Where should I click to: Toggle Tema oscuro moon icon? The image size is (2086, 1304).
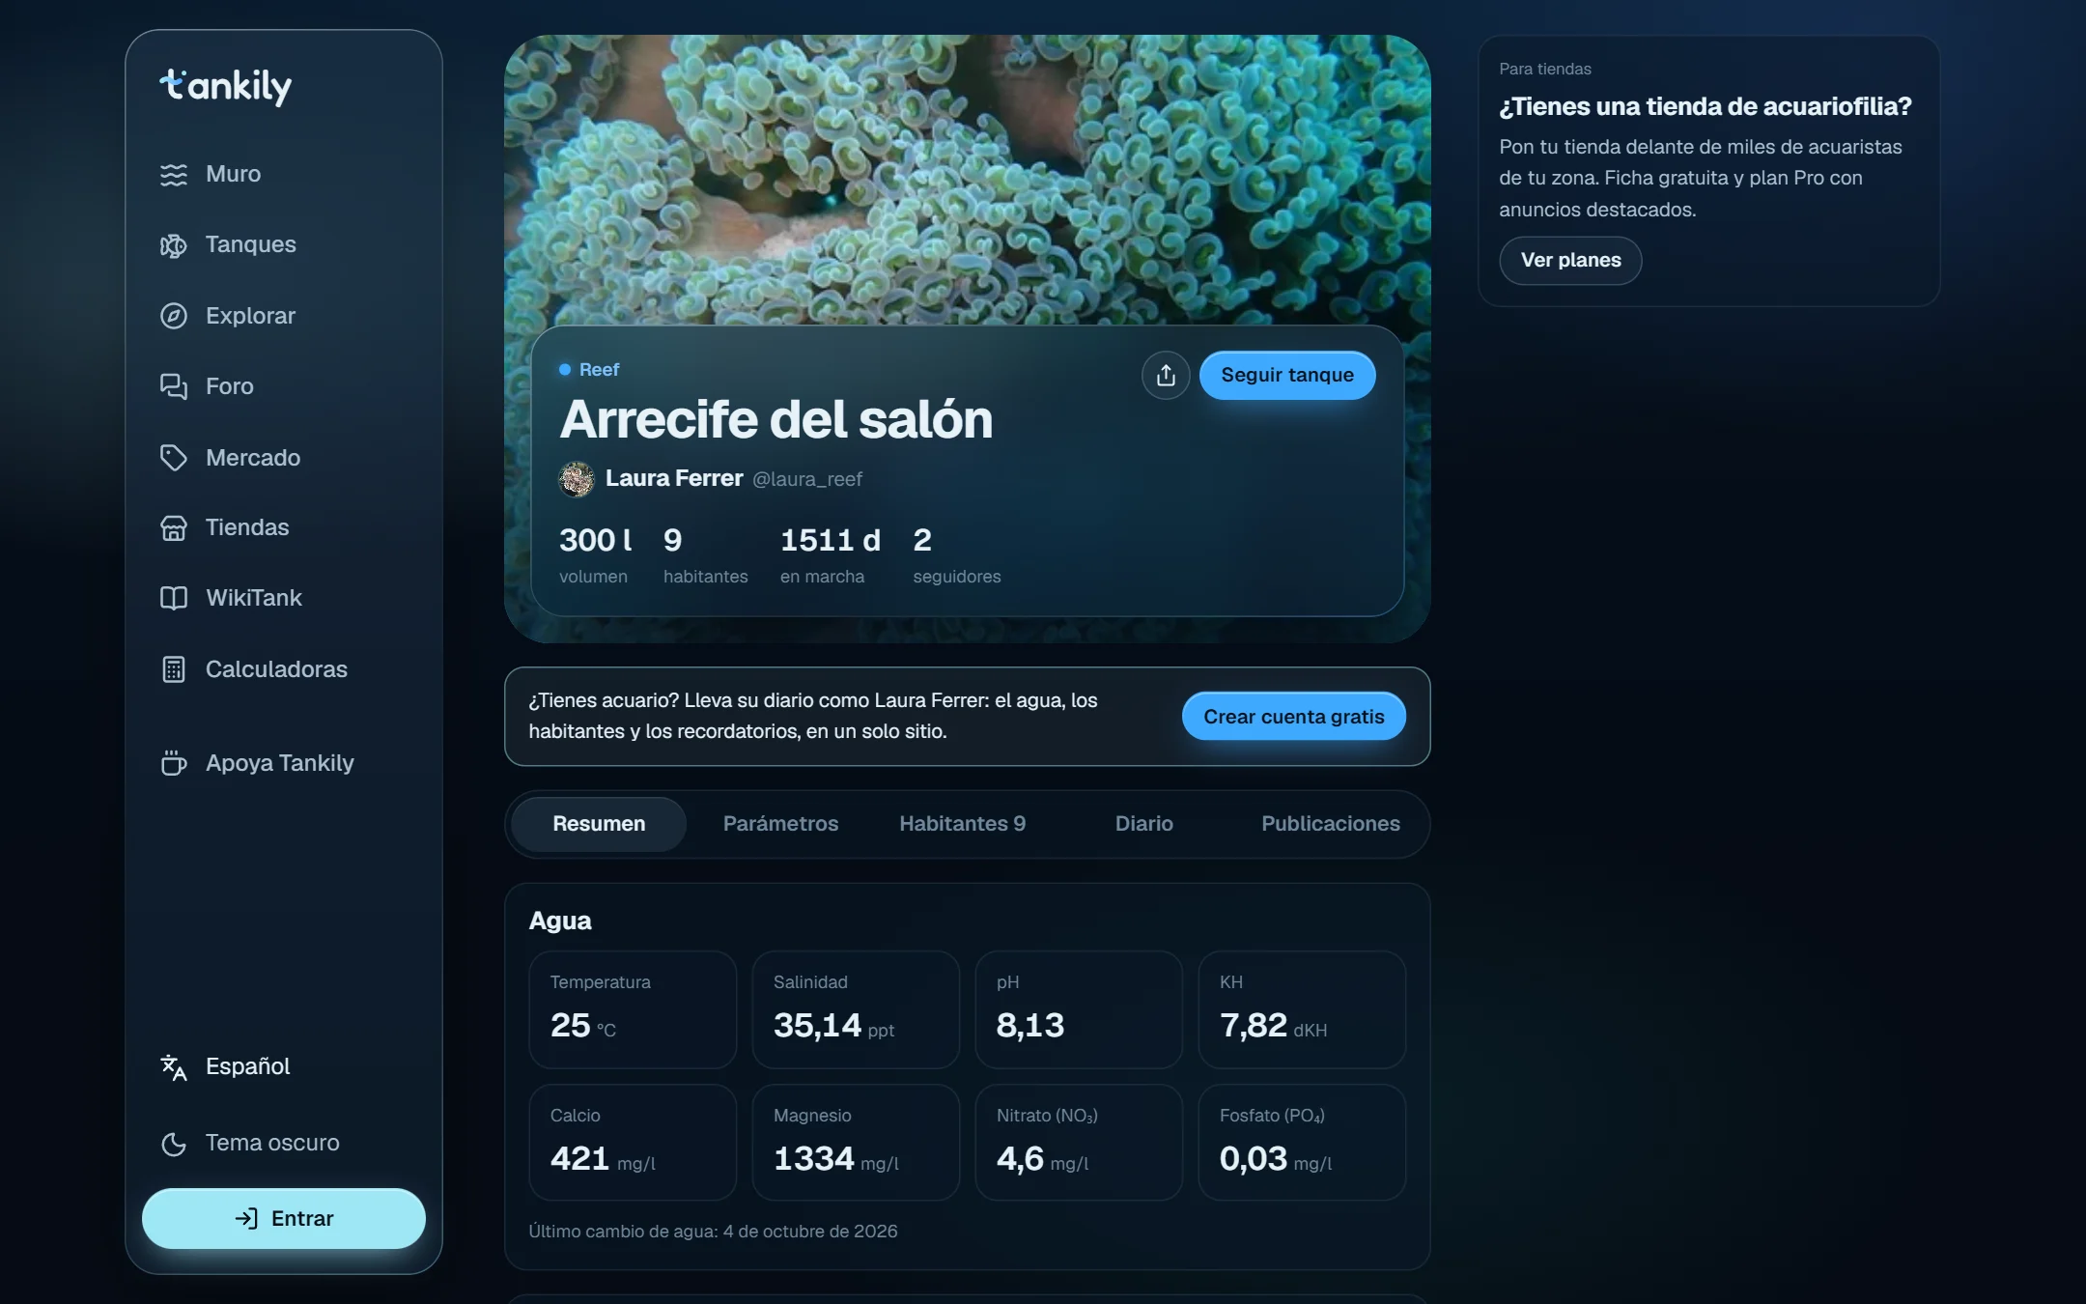tap(174, 1144)
